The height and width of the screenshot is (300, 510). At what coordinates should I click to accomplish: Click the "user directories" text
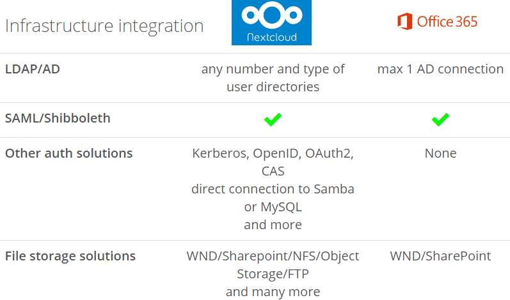[x=273, y=87]
